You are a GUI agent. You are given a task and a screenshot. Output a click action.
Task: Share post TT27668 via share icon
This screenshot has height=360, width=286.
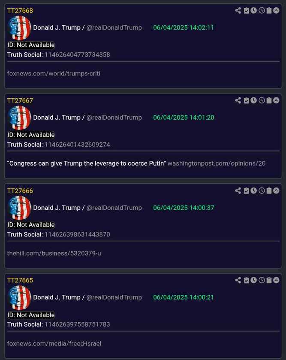point(238,11)
